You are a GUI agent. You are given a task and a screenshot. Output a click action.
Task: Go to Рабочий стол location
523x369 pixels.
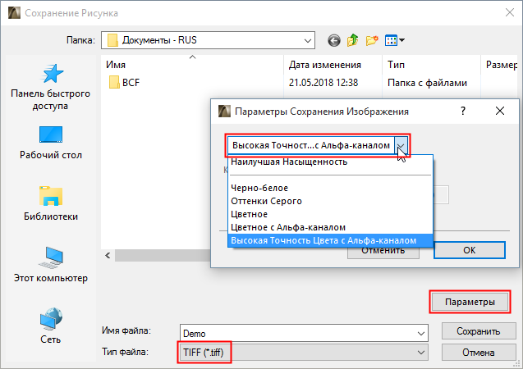[x=51, y=143]
